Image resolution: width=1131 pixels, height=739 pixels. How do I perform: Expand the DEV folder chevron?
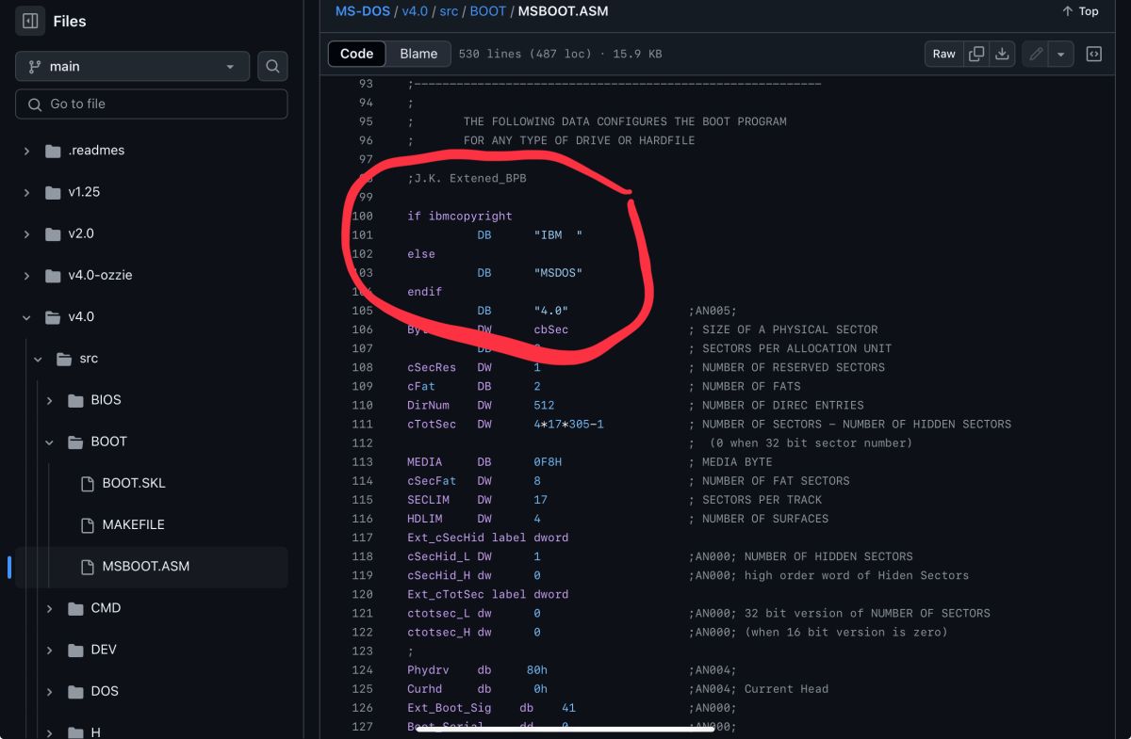pos(49,650)
